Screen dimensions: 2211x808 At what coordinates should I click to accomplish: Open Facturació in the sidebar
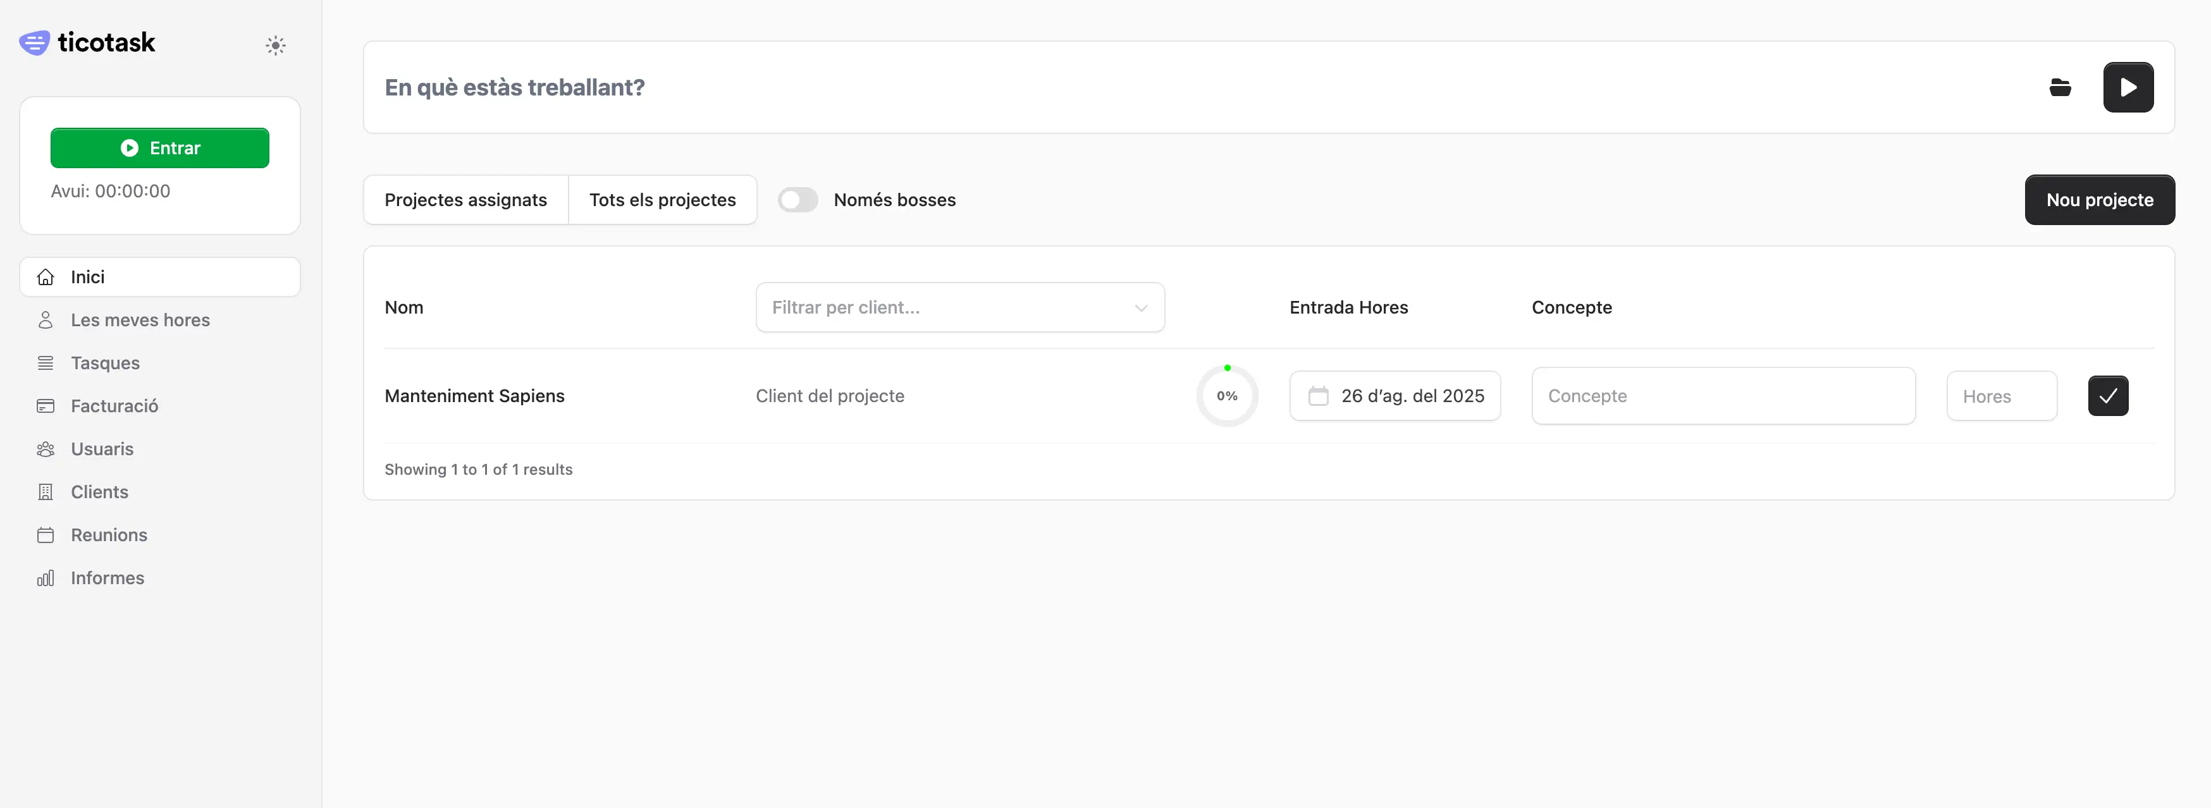click(114, 406)
